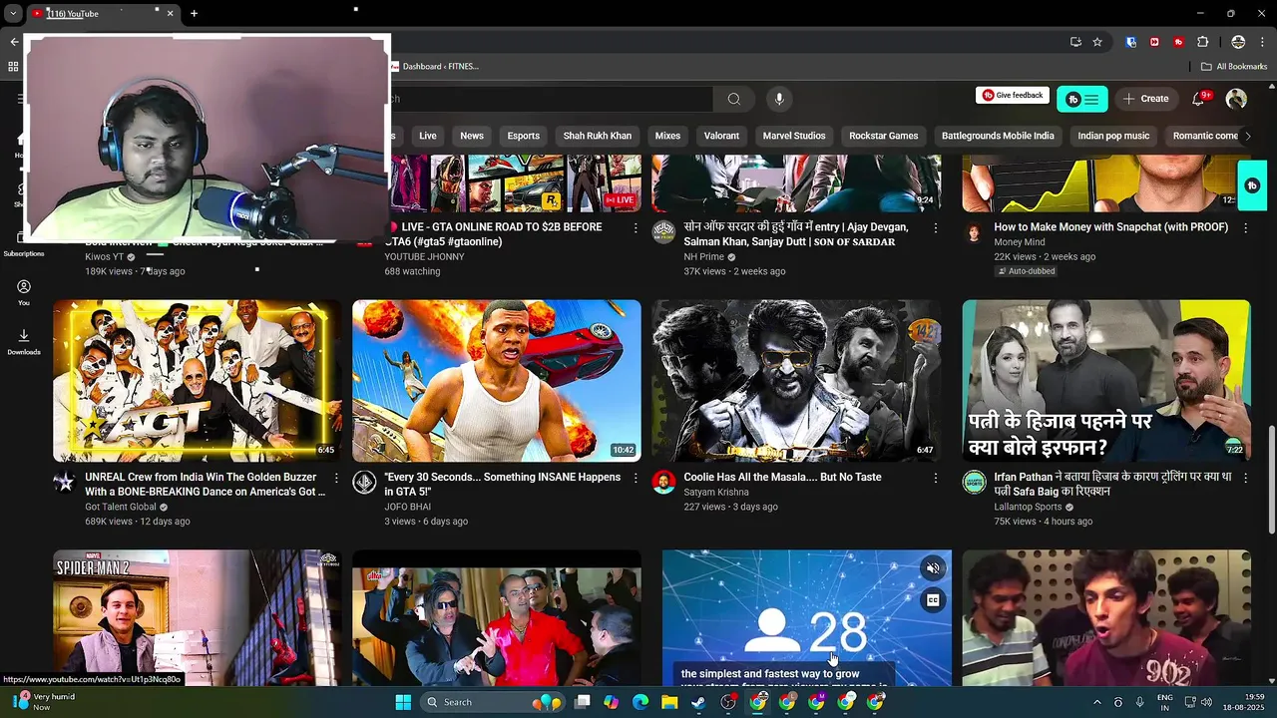Image resolution: width=1277 pixels, height=718 pixels.
Task: Click the Give feedback button
Action: click(x=1013, y=96)
